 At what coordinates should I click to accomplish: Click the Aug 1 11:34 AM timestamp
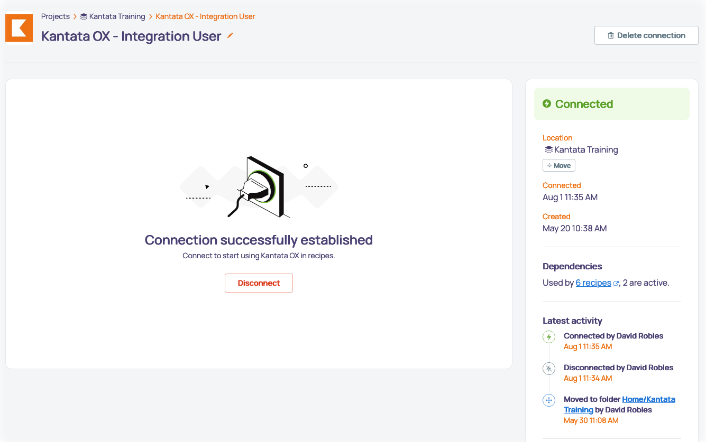[588, 378]
